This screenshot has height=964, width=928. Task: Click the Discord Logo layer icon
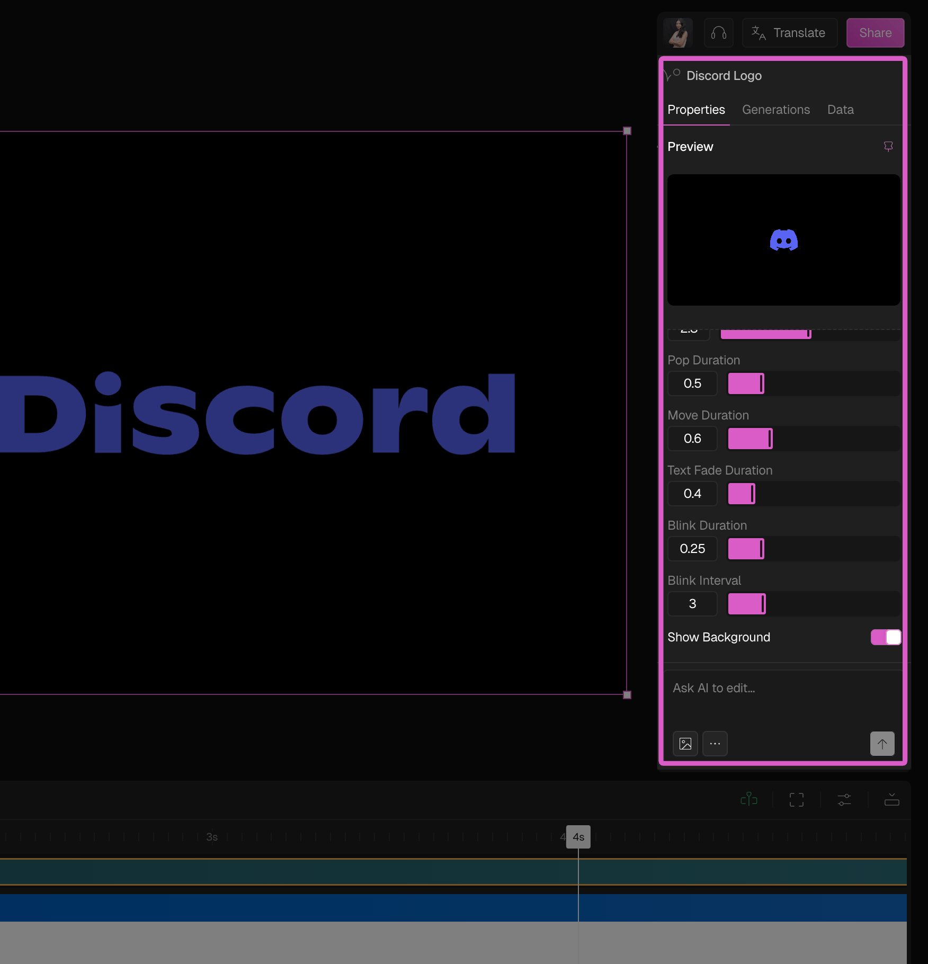[x=672, y=75]
